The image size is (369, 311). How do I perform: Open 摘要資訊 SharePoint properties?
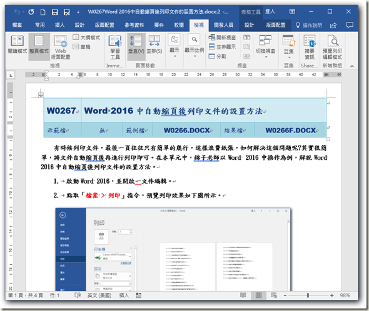click(309, 47)
